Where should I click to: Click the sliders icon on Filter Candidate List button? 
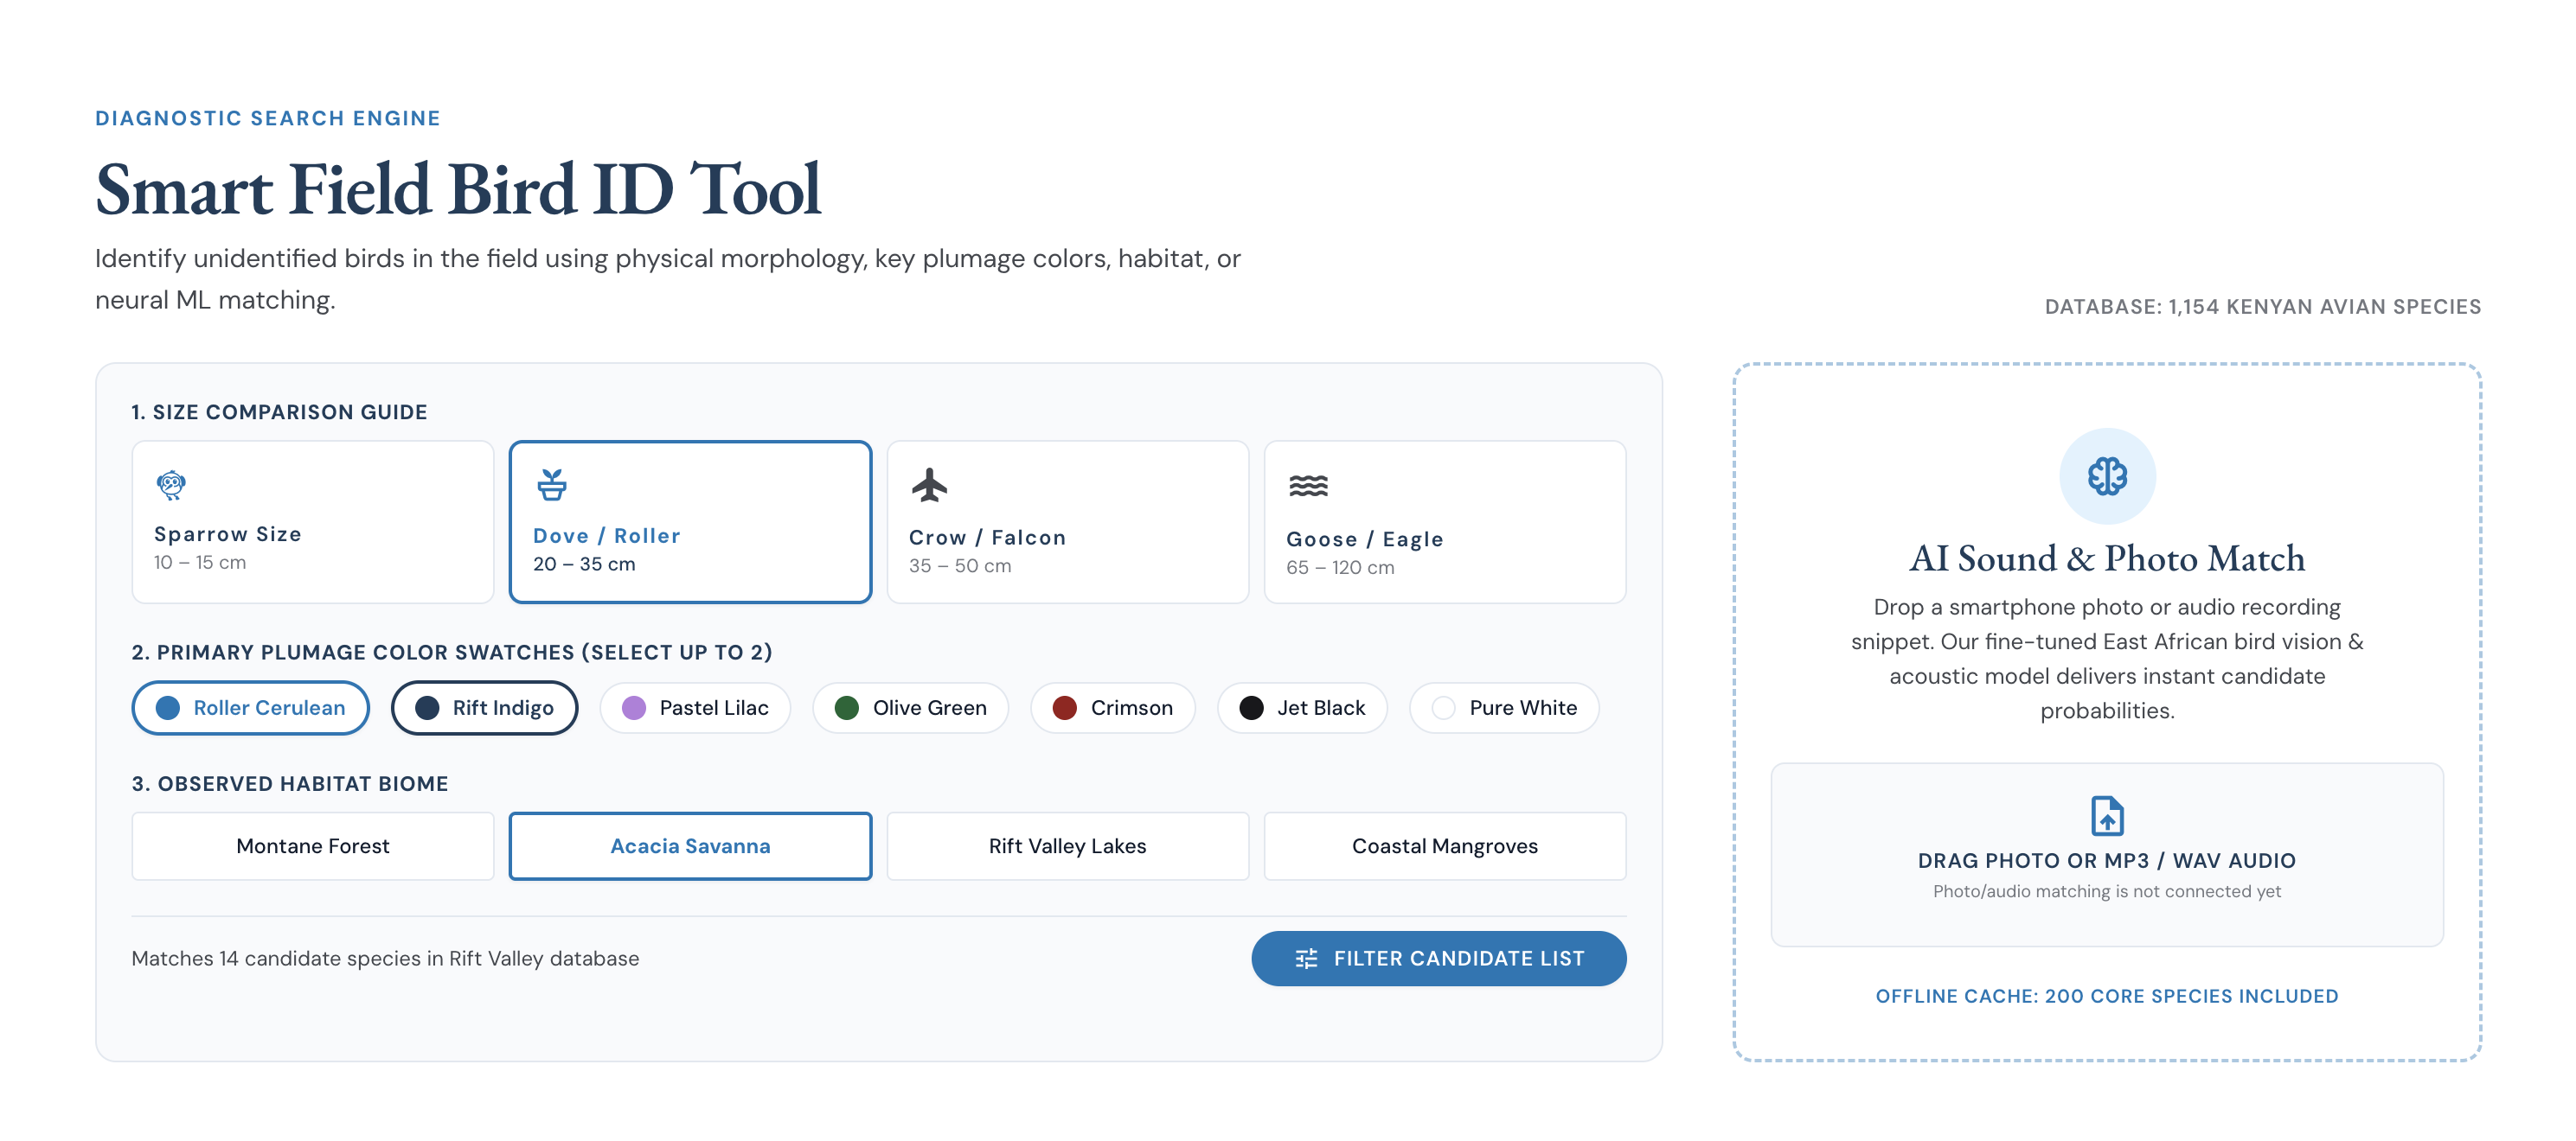(x=1306, y=958)
